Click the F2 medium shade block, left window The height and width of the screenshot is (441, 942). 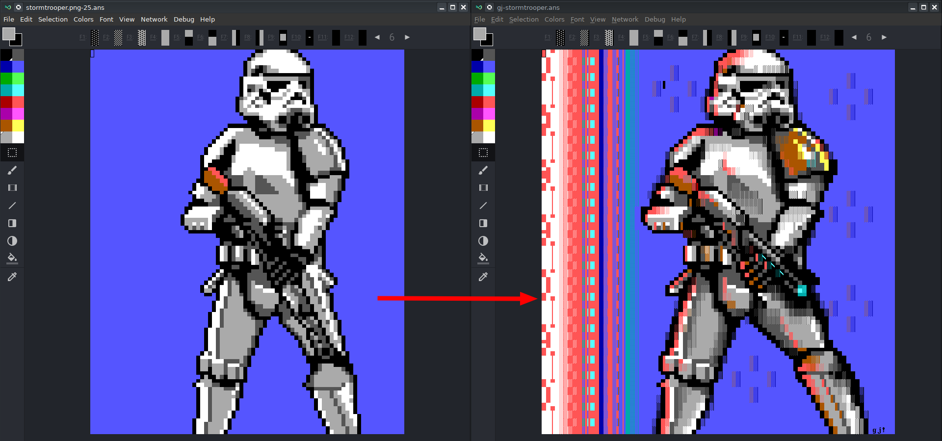point(118,37)
